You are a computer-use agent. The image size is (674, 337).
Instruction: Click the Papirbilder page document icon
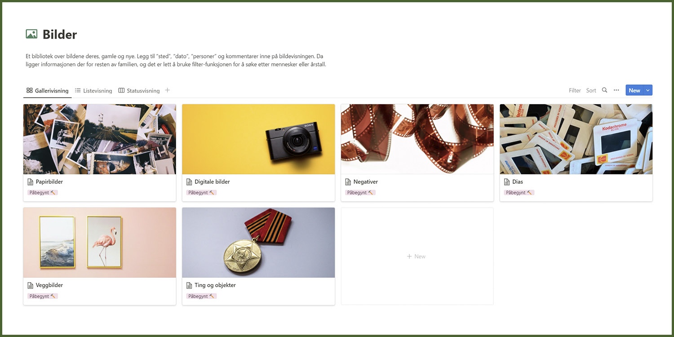click(31, 182)
